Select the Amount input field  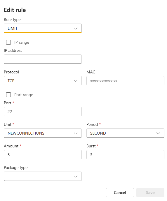click(43, 155)
